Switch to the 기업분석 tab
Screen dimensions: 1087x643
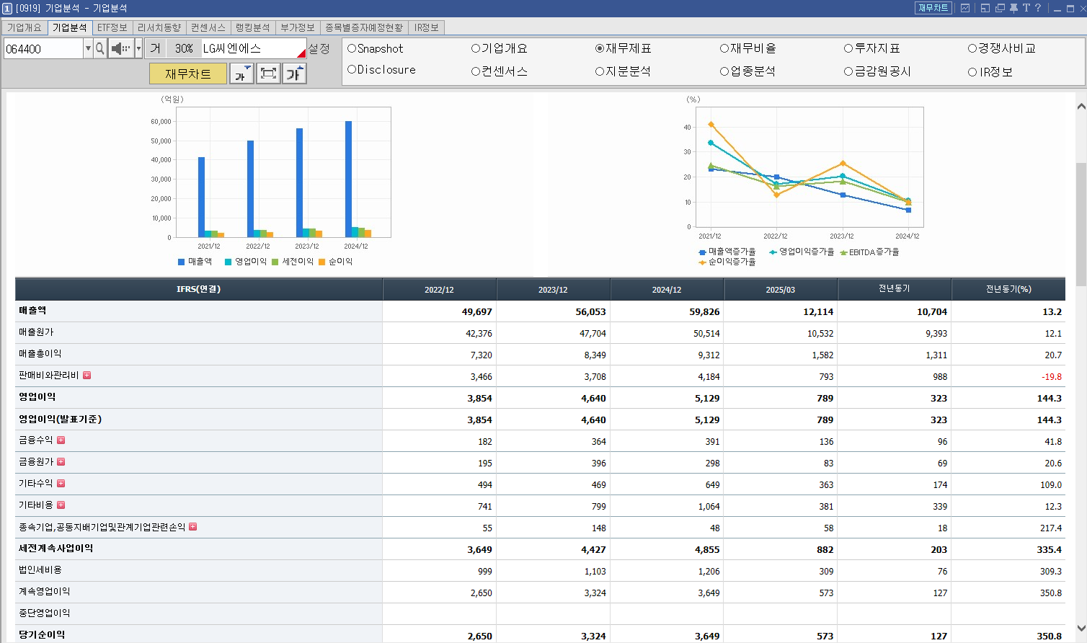click(70, 27)
